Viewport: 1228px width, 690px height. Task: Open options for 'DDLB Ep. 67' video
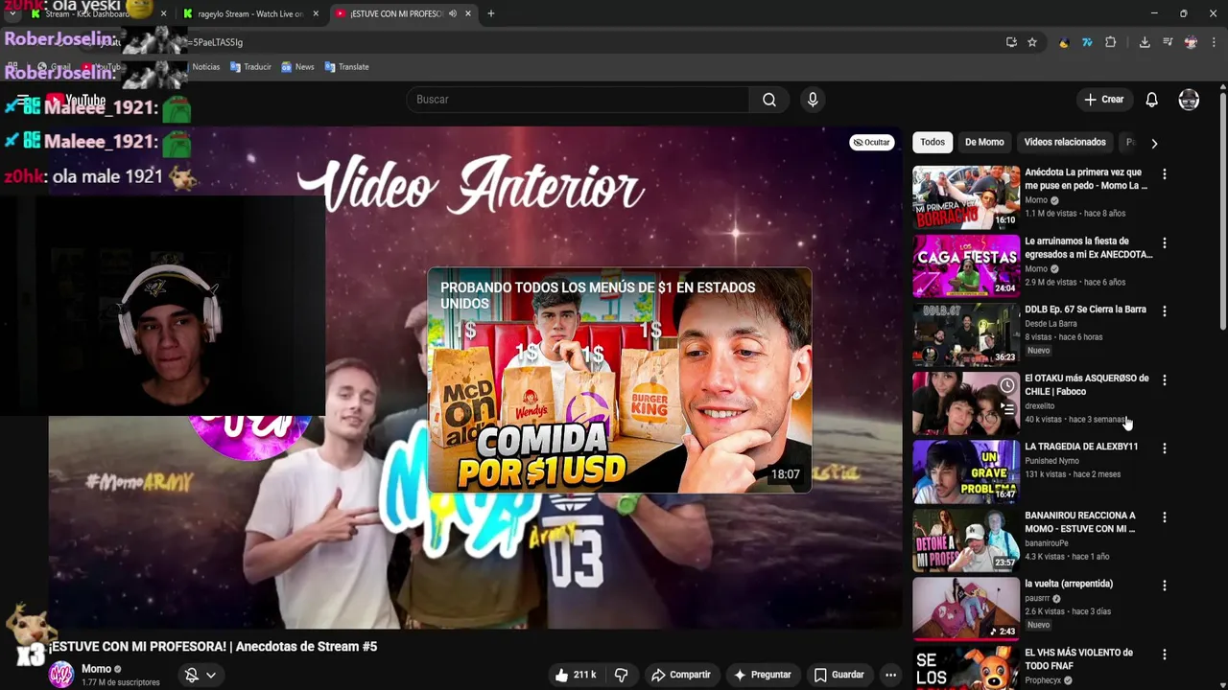(1164, 311)
